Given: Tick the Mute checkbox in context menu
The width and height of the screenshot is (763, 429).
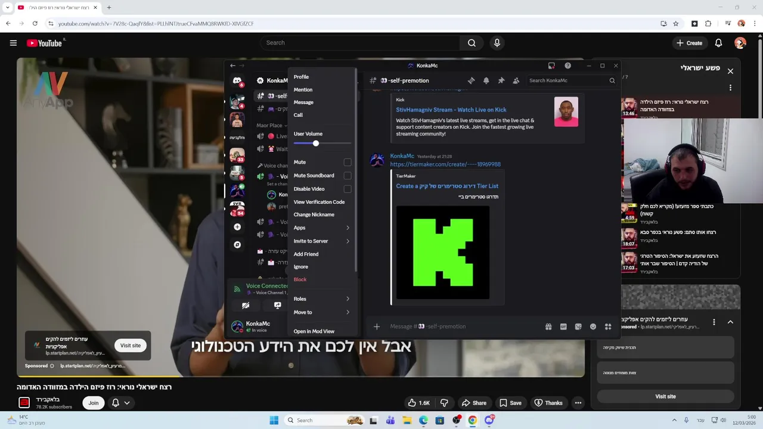Looking at the screenshot, I should (348, 162).
